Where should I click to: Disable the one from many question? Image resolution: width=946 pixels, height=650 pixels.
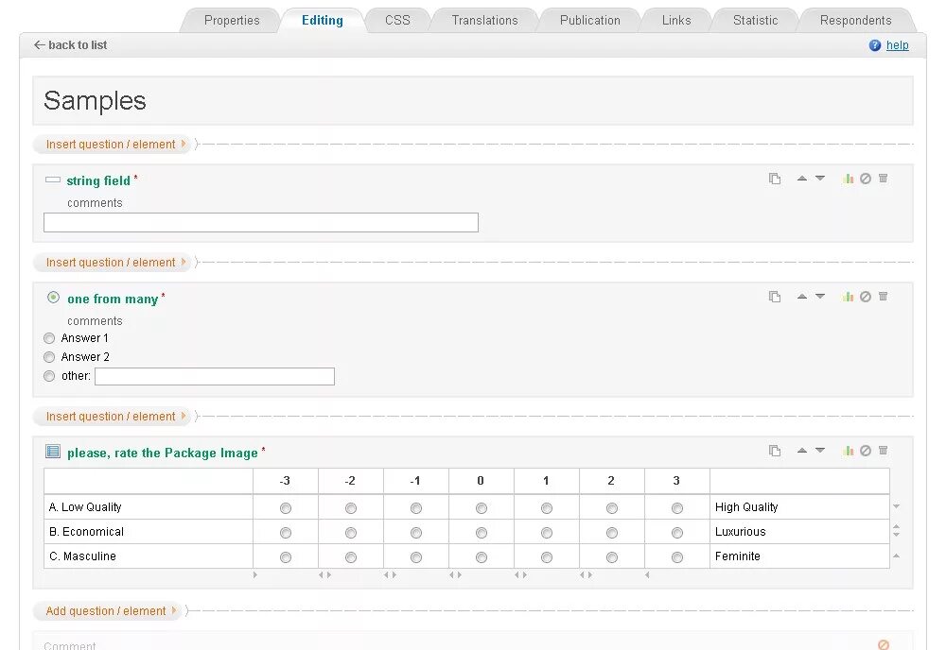(x=866, y=297)
